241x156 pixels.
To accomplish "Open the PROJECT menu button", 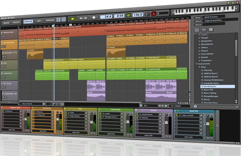I will click(16, 22).
